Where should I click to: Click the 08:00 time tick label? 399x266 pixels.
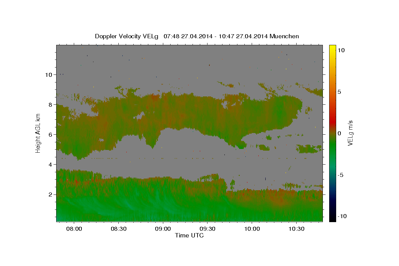tap(74, 229)
